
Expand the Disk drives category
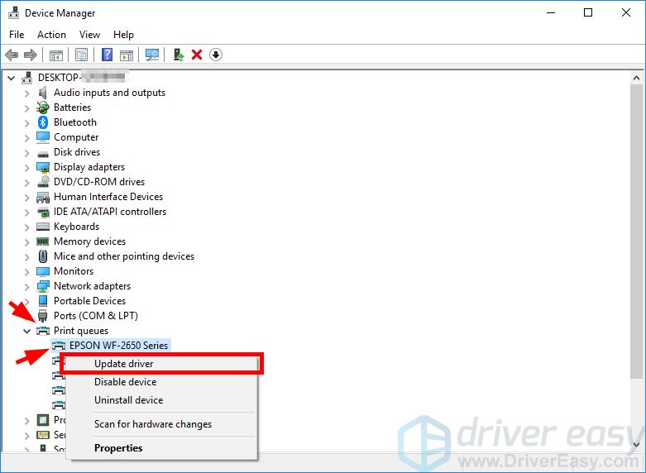[x=26, y=153]
